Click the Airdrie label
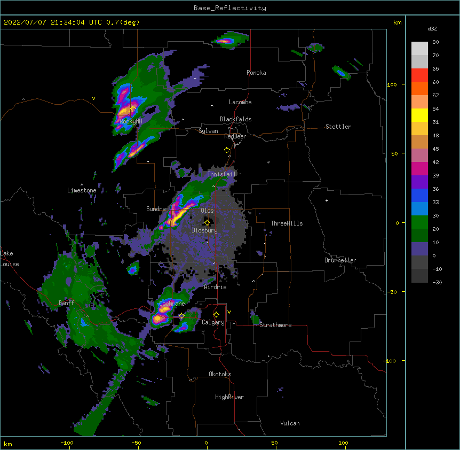The width and height of the screenshot is (460, 450). 216,287
